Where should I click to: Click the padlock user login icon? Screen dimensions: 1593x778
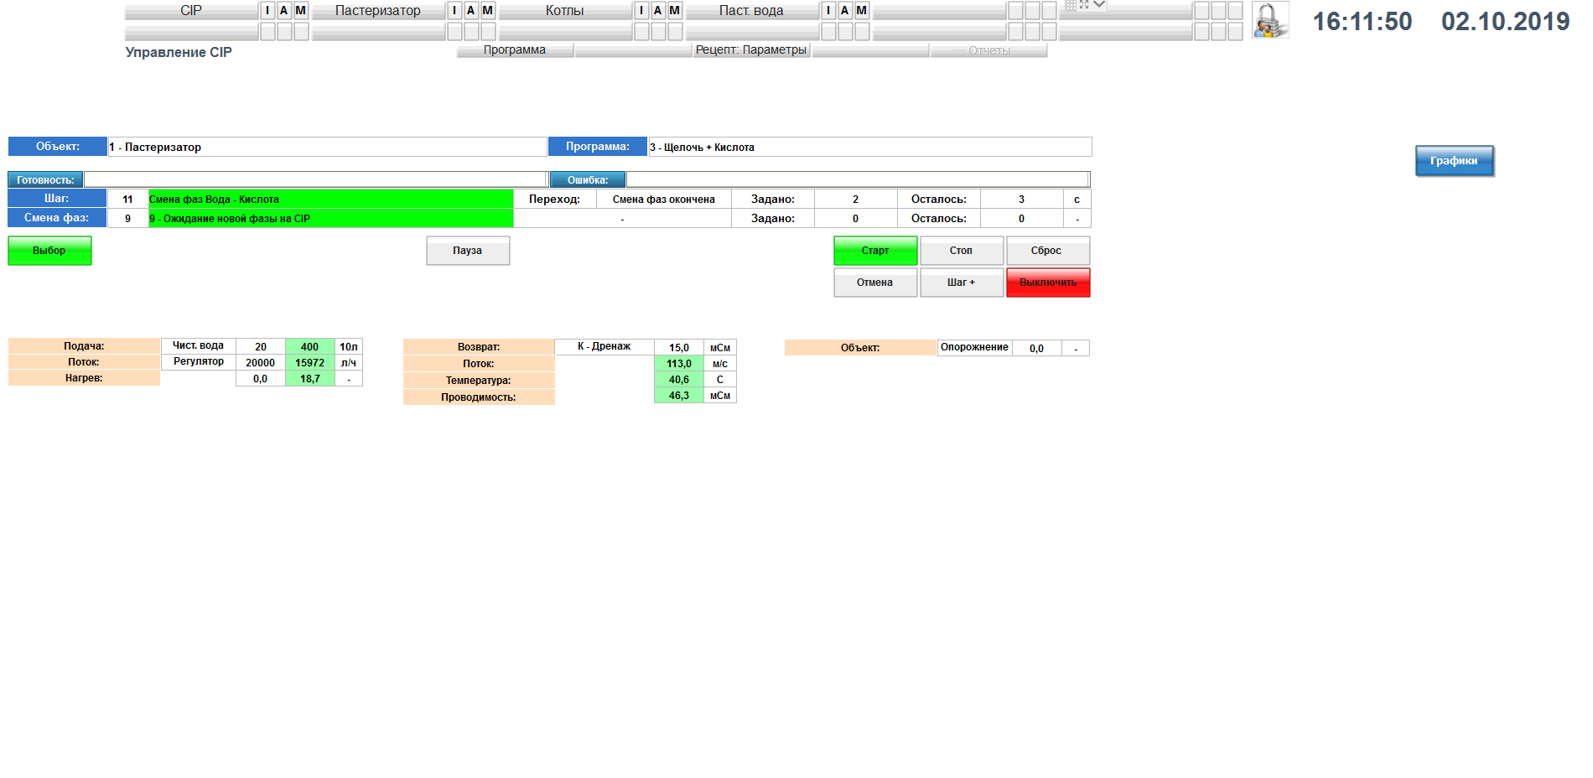[x=1269, y=20]
